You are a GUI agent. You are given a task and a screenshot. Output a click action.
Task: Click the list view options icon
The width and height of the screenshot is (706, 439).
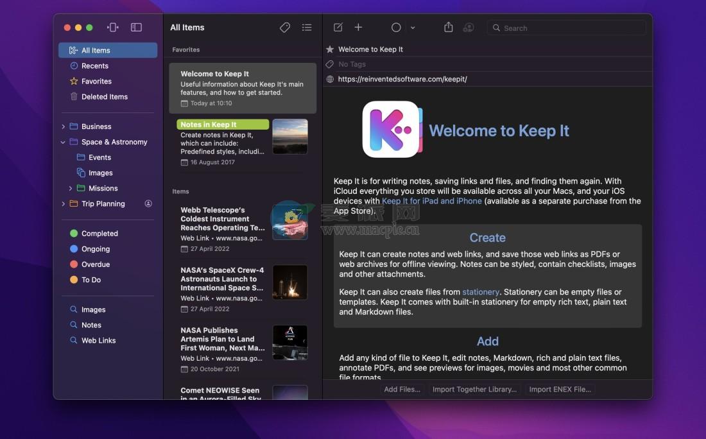click(x=307, y=28)
